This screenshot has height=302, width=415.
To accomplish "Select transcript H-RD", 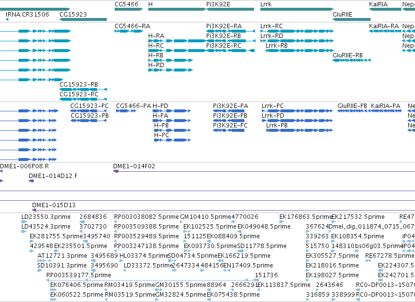I will coord(171,70).
